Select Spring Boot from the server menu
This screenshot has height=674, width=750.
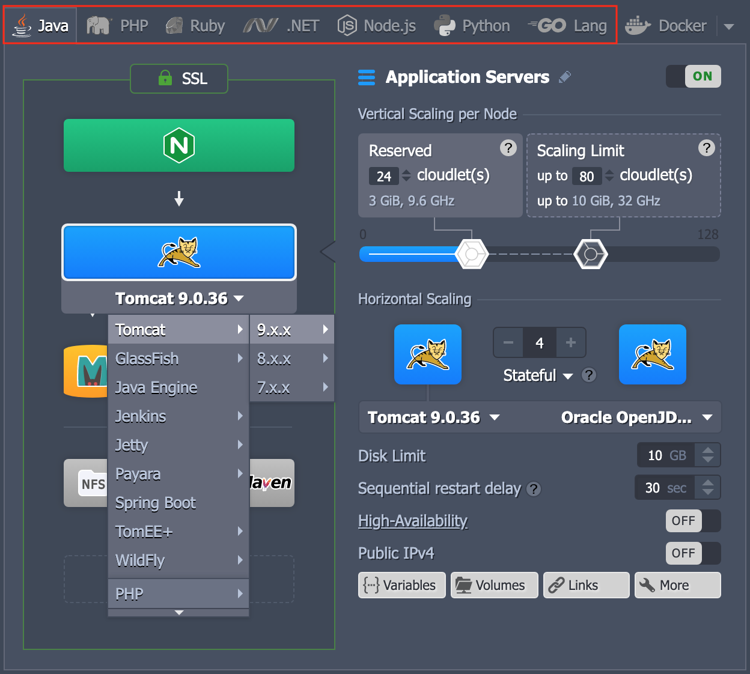[x=178, y=503]
